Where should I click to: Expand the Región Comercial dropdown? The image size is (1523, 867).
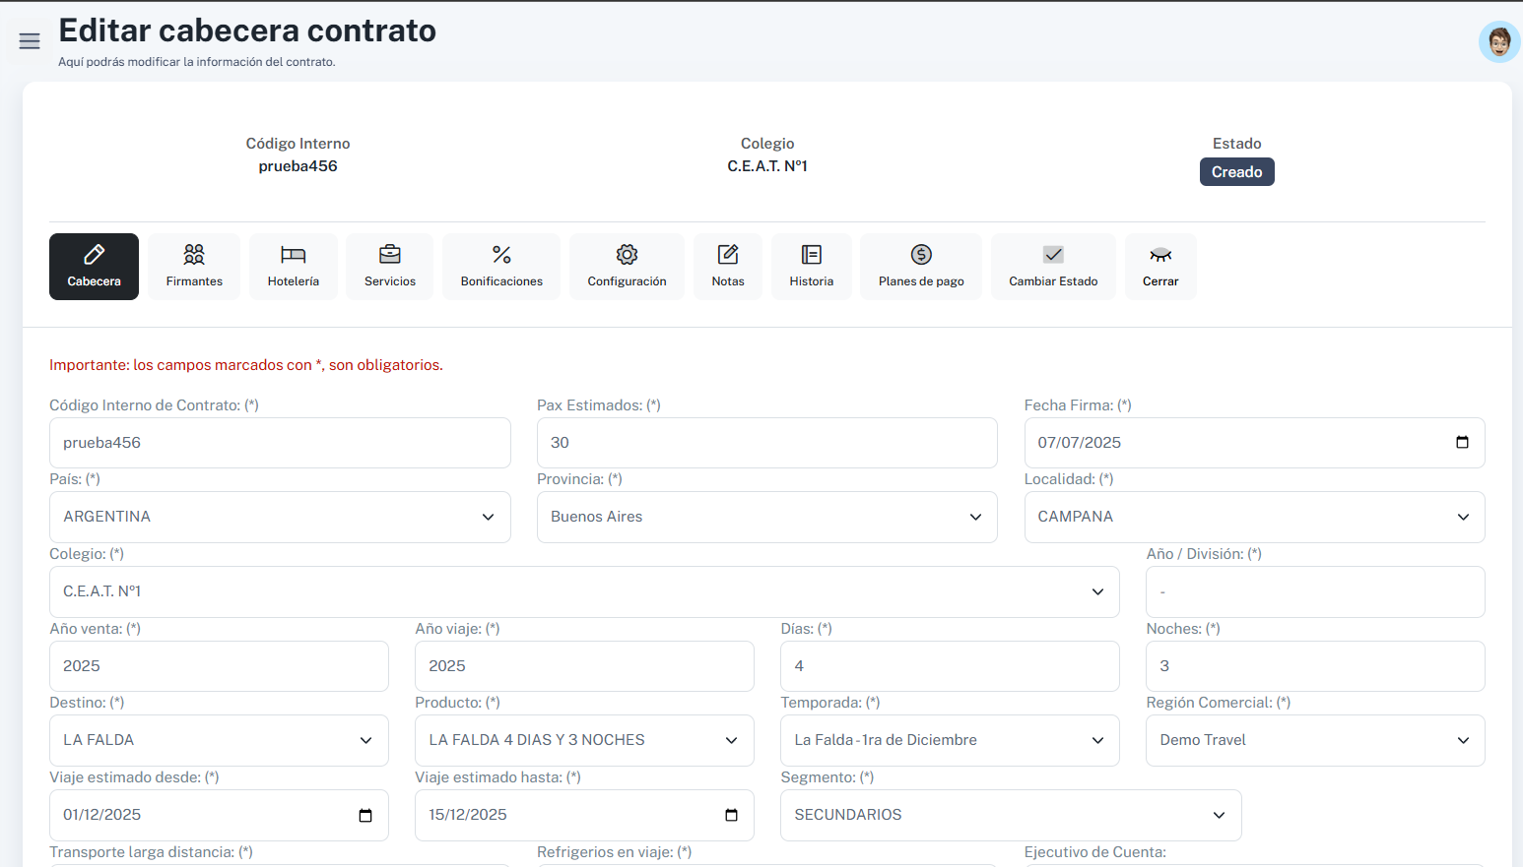pos(1315,740)
